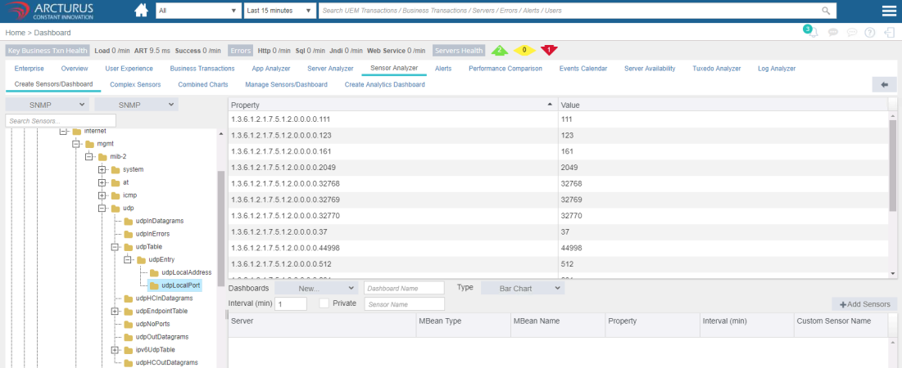This screenshot has height=368, width=902.
Task: Open the notifications bell icon
Action: tap(813, 33)
